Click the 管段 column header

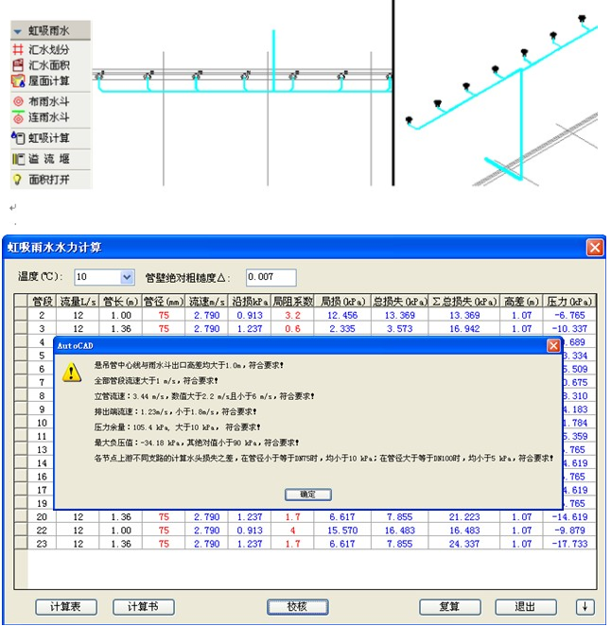pos(42,302)
